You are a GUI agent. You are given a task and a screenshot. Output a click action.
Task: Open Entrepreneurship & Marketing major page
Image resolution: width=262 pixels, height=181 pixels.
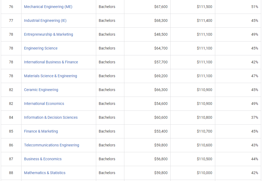[48, 34]
